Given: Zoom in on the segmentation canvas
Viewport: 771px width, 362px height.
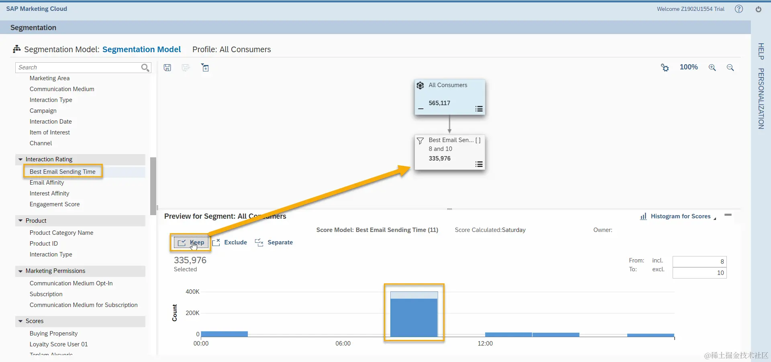Looking at the screenshot, I should [712, 67].
